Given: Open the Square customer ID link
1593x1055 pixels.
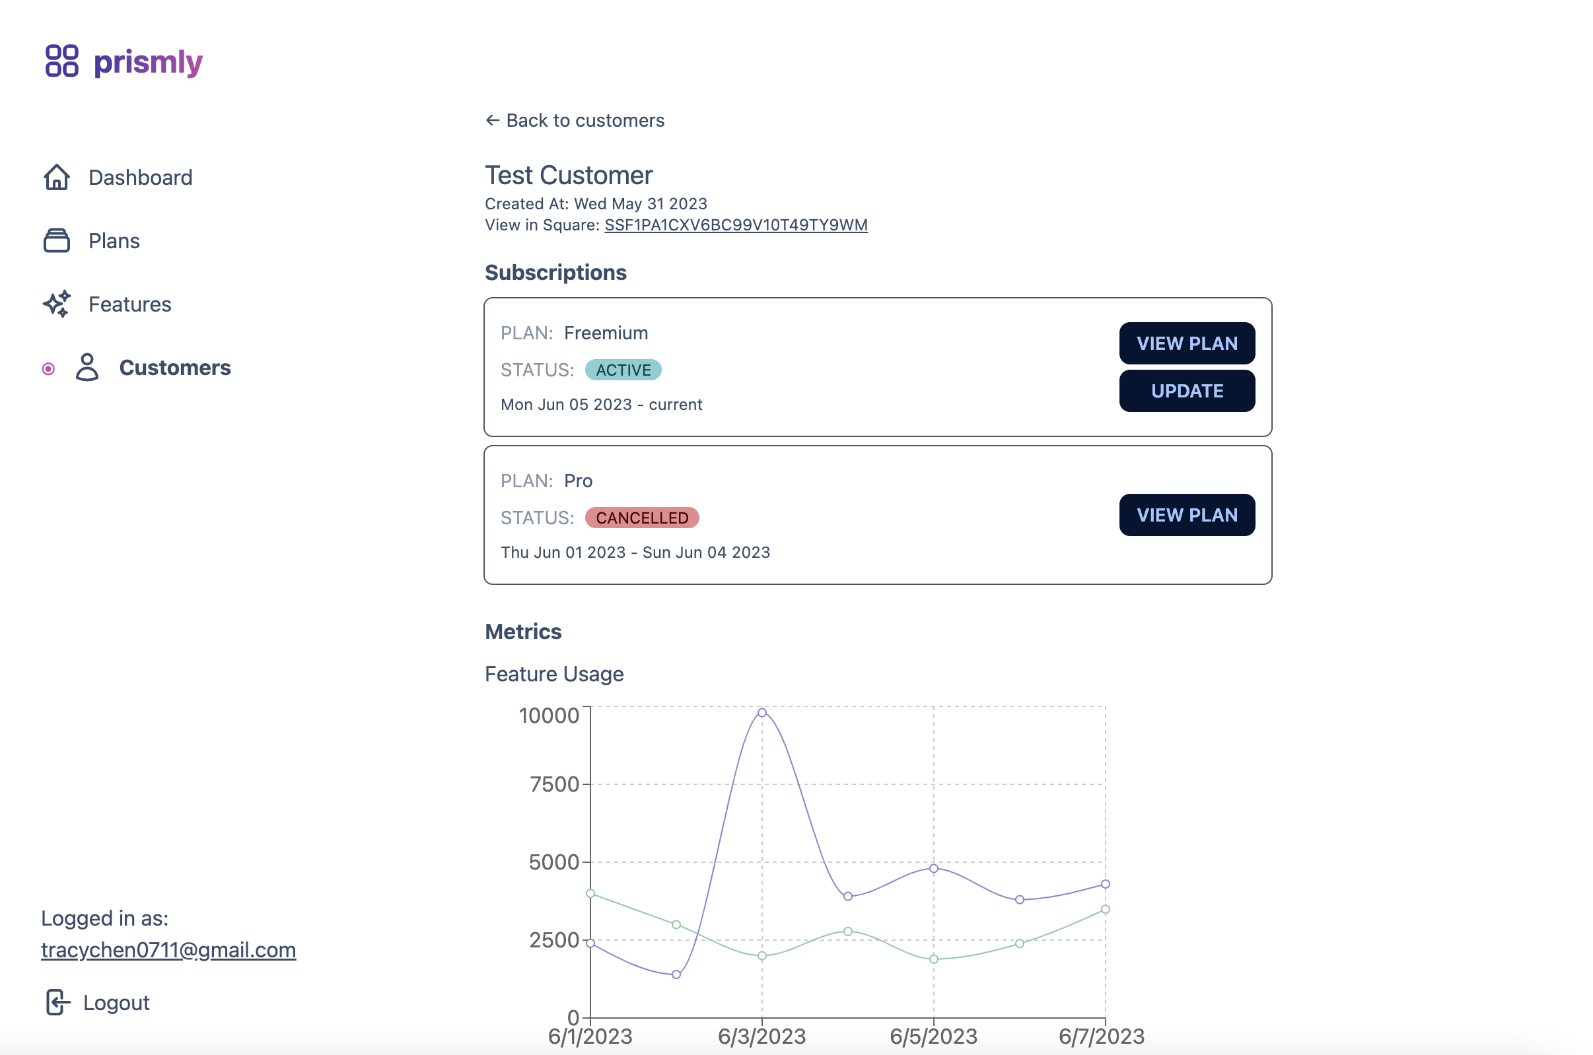Looking at the screenshot, I should coord(736,224).
